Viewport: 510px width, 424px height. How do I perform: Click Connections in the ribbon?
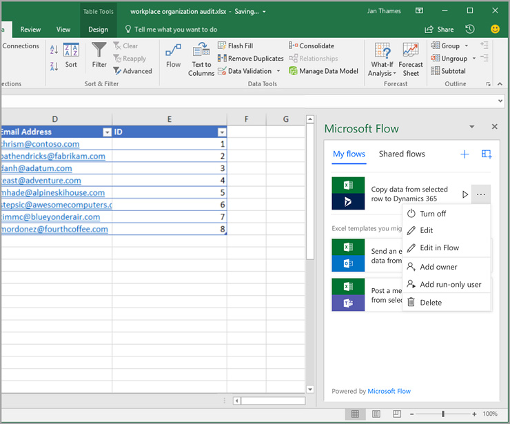pyautogui.click(x=21, y=46)
